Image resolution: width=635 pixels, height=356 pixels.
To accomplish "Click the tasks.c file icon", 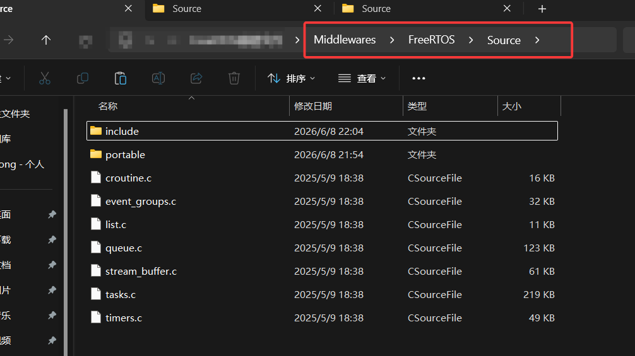I will [95, 294].
